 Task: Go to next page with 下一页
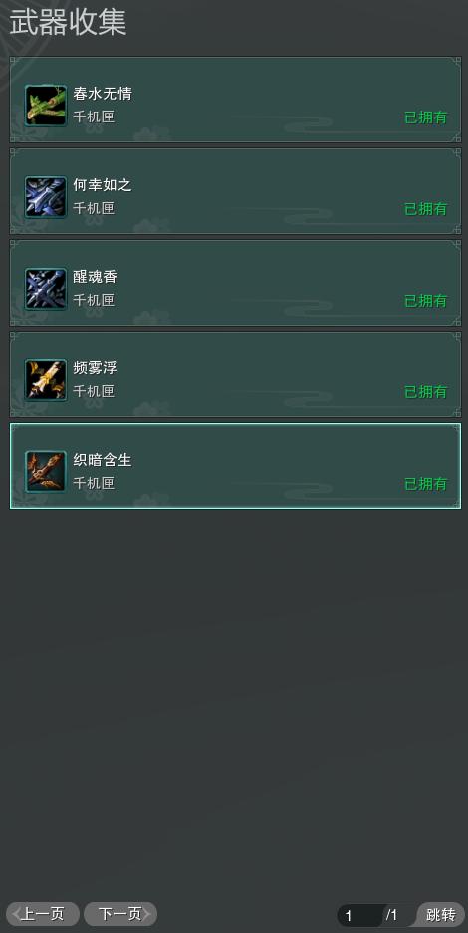120,914
